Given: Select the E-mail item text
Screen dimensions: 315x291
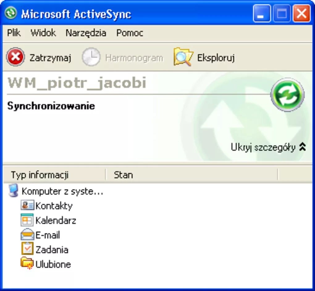Looking at the screenshot, I should pos(48,235).
